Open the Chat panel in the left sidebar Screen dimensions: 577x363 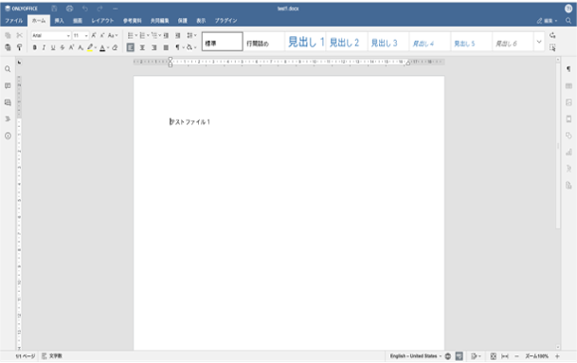coord(8,102)
